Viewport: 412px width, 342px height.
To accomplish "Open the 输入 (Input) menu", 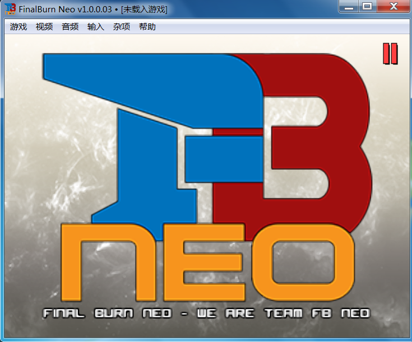I will (x=96, y=26).
